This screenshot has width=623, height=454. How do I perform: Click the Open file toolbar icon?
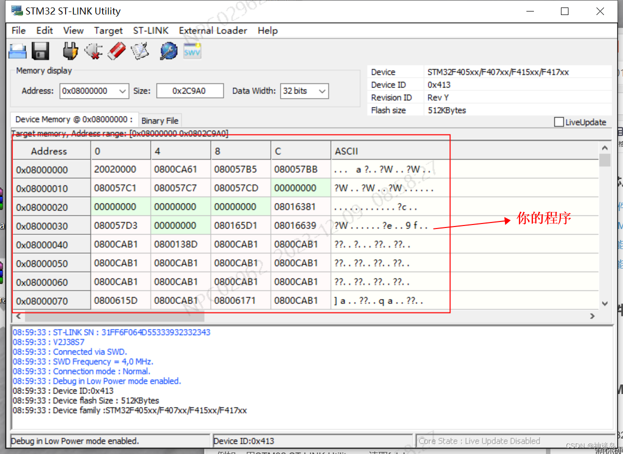(x=18, y=51)
